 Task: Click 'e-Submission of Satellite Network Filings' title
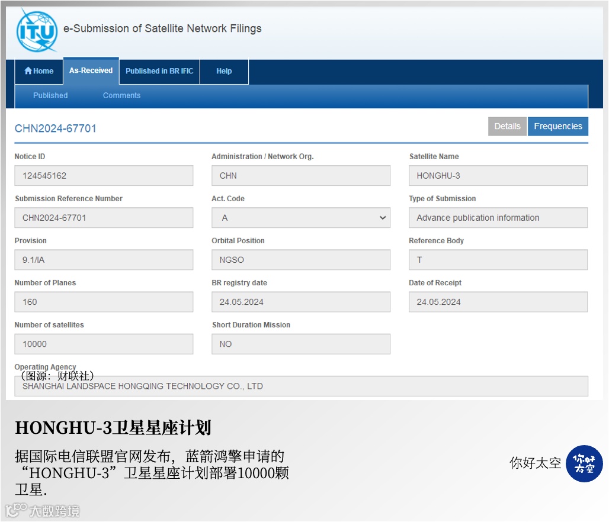click(162, 29)
